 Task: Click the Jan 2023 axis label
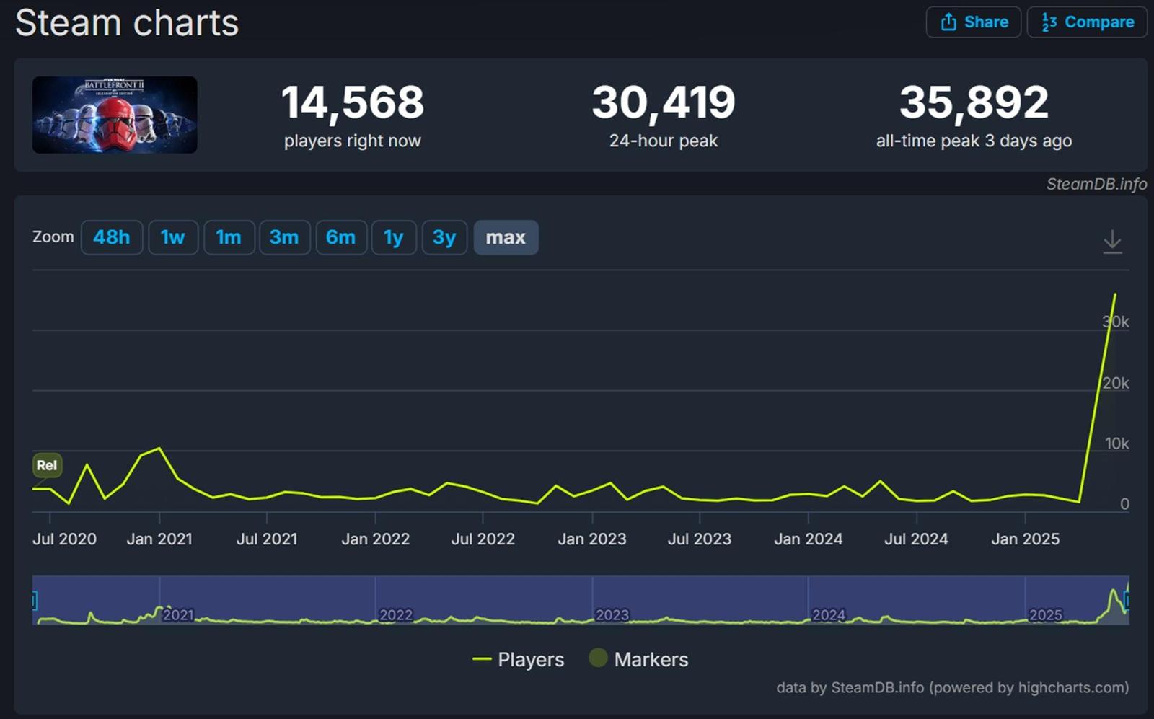[592, 539]
